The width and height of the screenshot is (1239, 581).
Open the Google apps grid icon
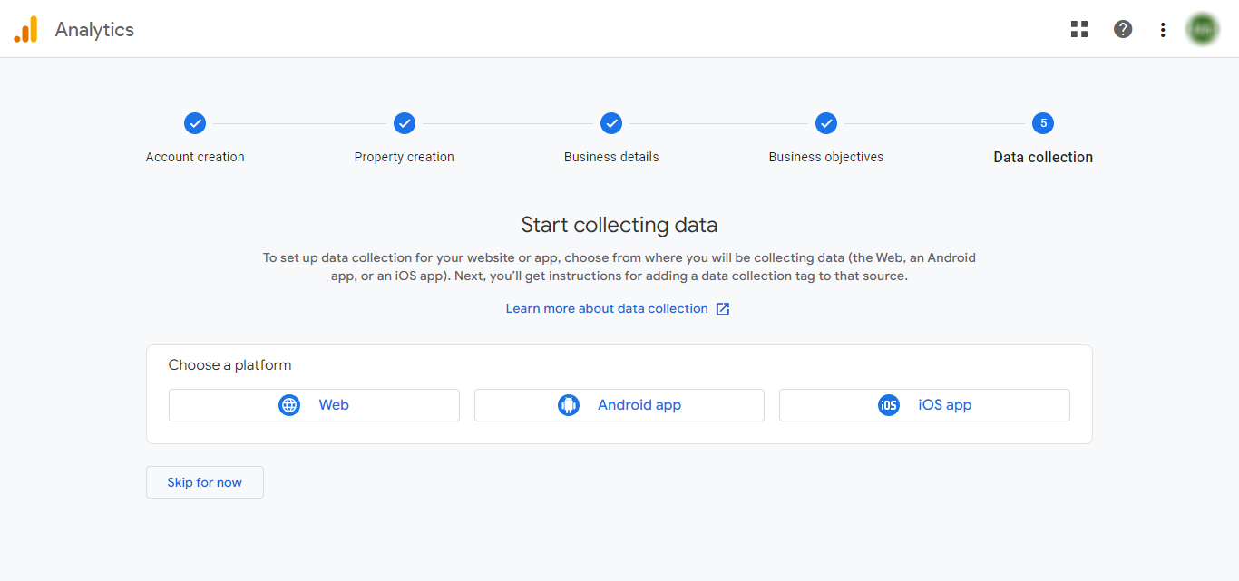tap(1078, 28)
